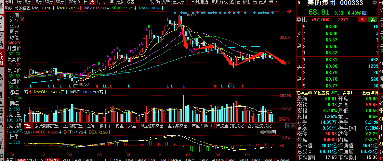Switch to the 120分钟 chart period
This screenshot has height=161, width=383.
74,2
